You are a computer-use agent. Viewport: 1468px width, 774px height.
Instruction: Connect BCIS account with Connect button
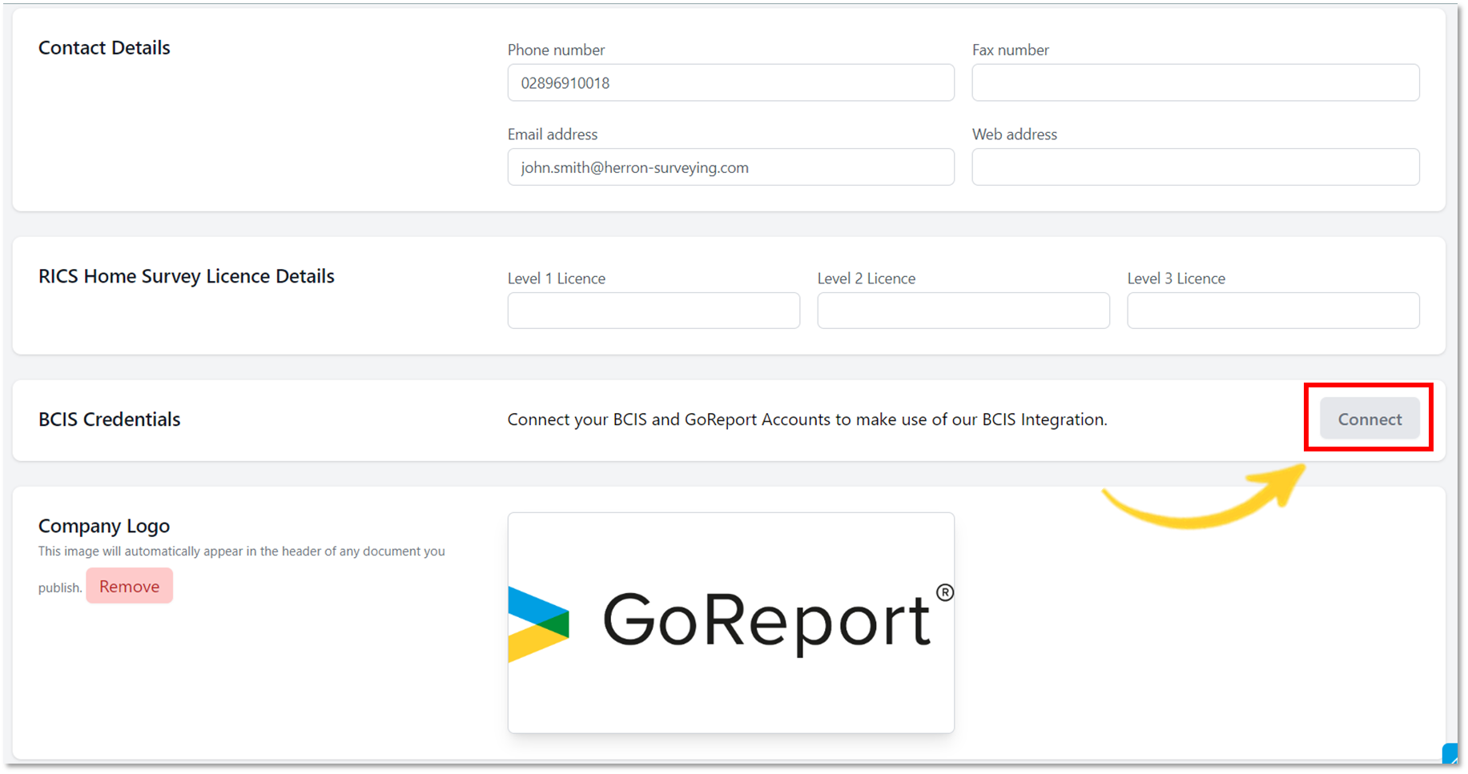click(x=1369, y=419)
